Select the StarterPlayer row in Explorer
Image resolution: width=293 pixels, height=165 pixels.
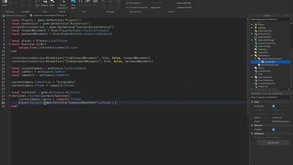tap(264, 55)
